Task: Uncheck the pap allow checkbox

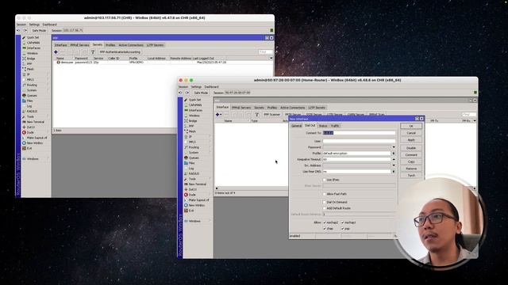Action: pyautogui.click(x=342, y=229)
